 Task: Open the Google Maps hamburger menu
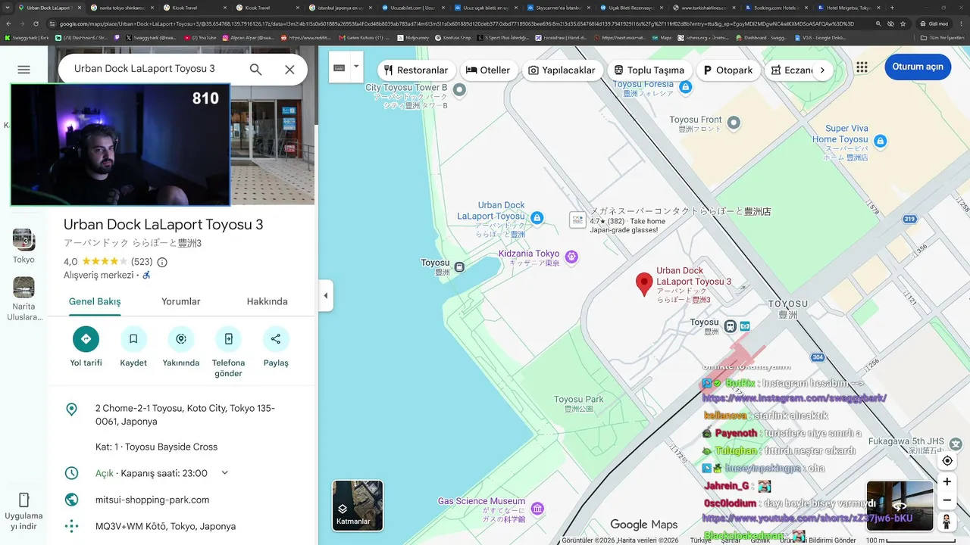pos(23,70)
